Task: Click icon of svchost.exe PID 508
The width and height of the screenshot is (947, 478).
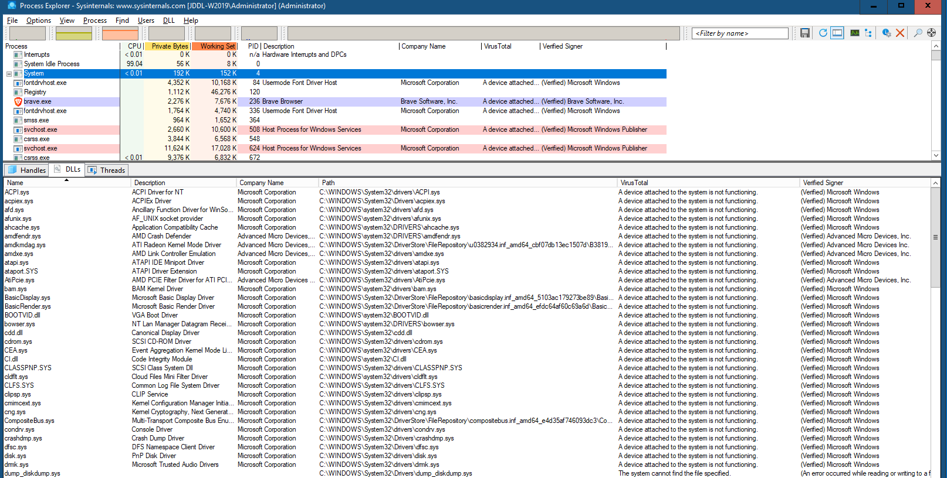Action: tap(18, 129)
